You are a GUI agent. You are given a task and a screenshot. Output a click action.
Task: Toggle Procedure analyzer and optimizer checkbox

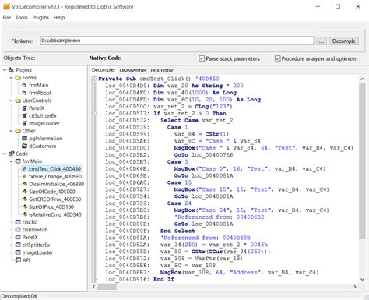[277, 58]
